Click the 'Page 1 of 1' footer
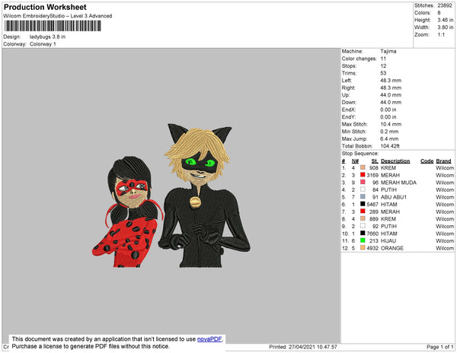 pos(439,347)
